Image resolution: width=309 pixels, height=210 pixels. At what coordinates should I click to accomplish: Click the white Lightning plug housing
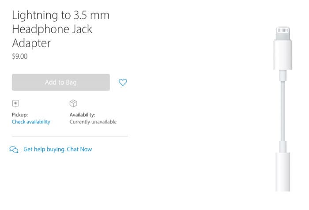tap(283, 55)
